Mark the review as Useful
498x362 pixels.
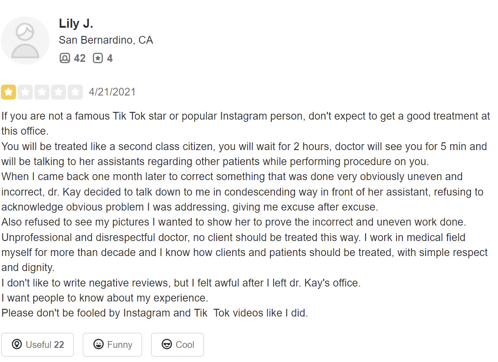(x=37, y=345)
